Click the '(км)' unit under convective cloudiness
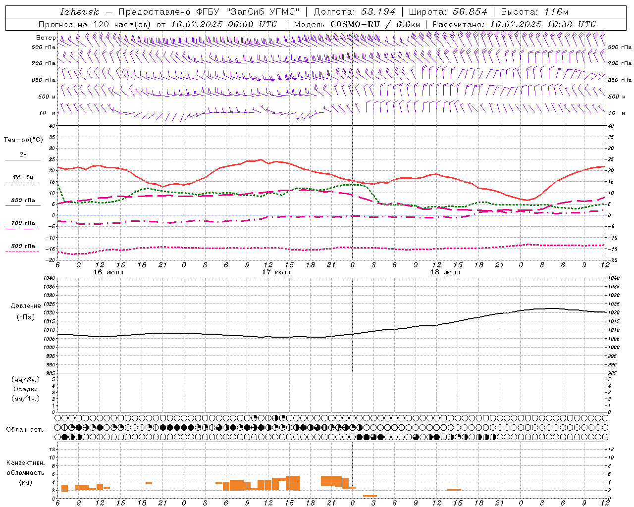This screenshot has width=634, height=507. pyautogui.click(x=26, y=482)
